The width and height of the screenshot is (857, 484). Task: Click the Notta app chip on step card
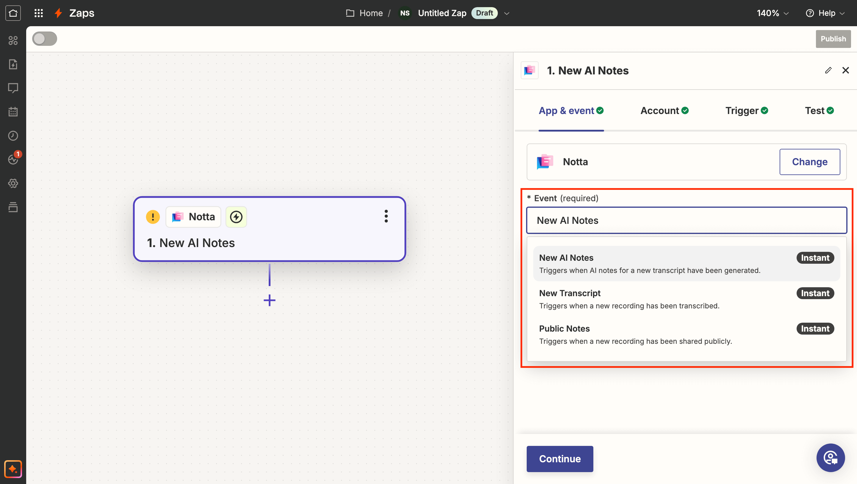193,217
